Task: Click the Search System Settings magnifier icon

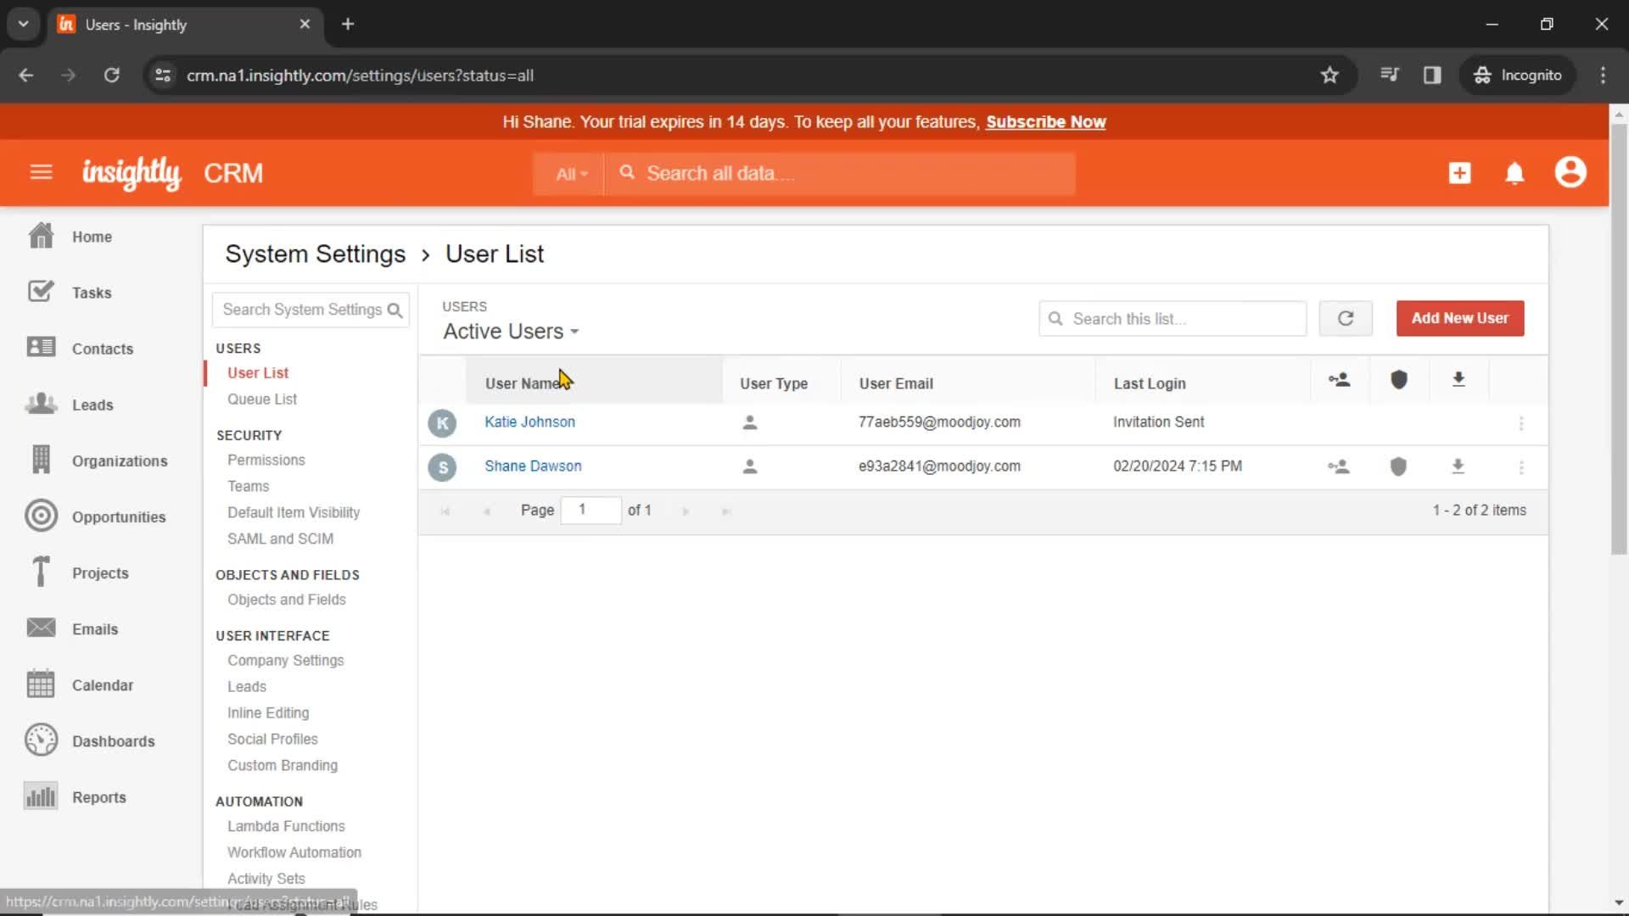Action: pyautogui.click(x=395, y=310)
